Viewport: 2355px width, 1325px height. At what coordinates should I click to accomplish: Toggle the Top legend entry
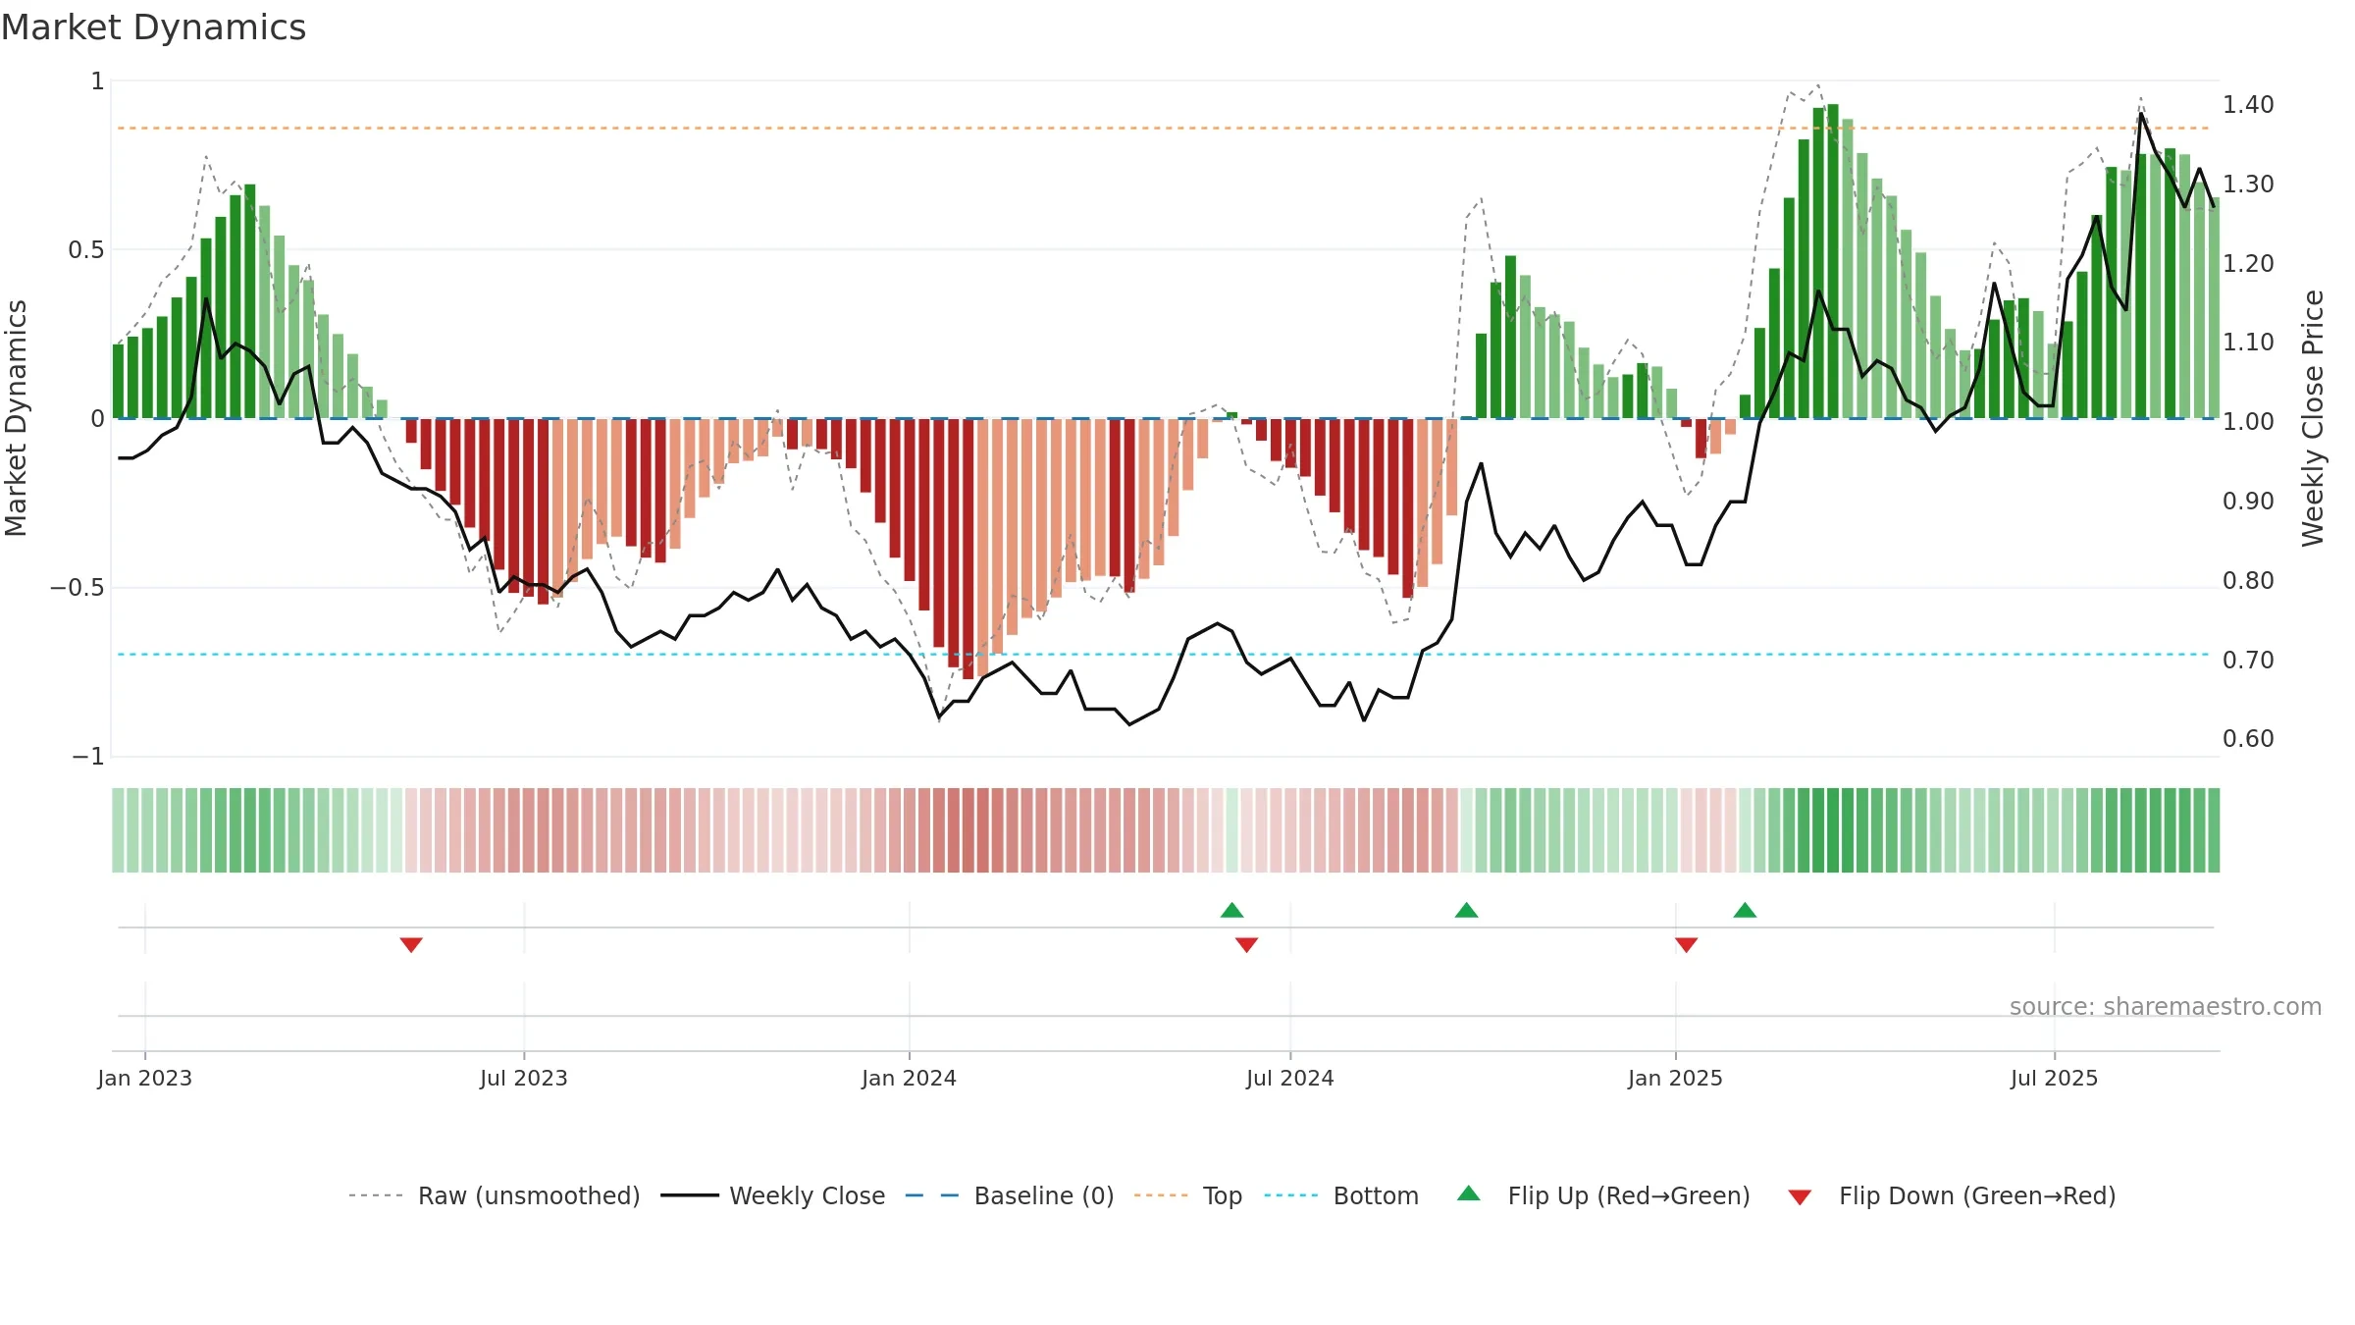1188,1195
